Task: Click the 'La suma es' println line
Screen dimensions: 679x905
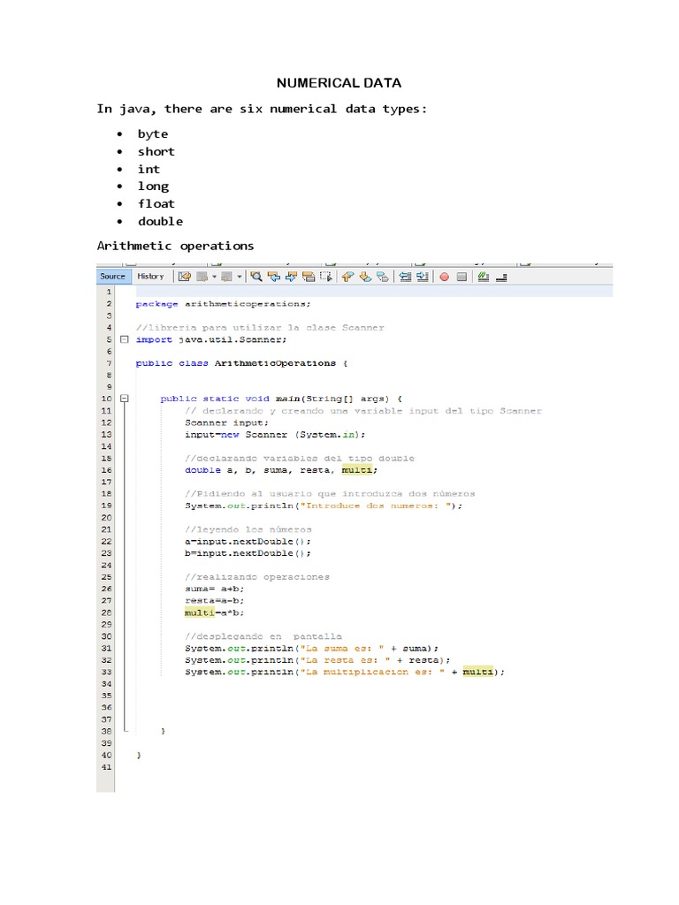Action: pyautogui.click(x=311, y=648)
